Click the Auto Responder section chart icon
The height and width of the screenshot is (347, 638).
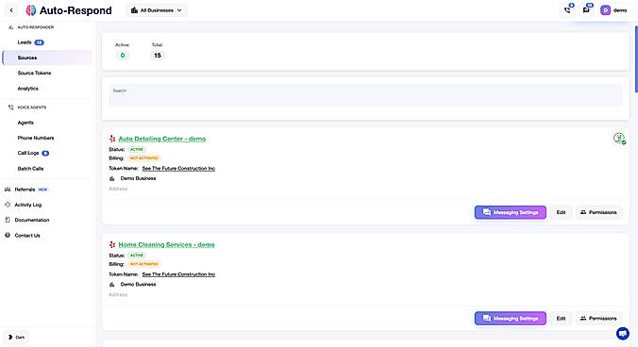[11, 27]
